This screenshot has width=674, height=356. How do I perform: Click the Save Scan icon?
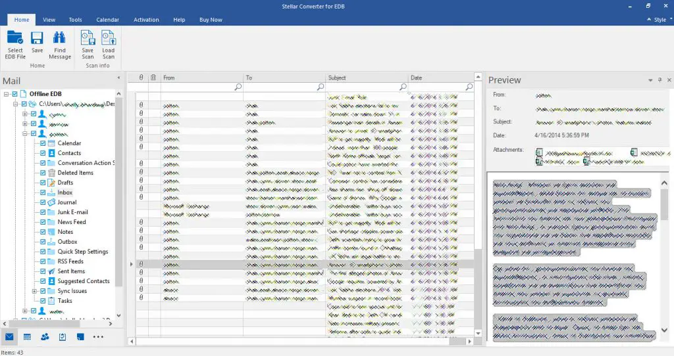click(x=88, y=37)
